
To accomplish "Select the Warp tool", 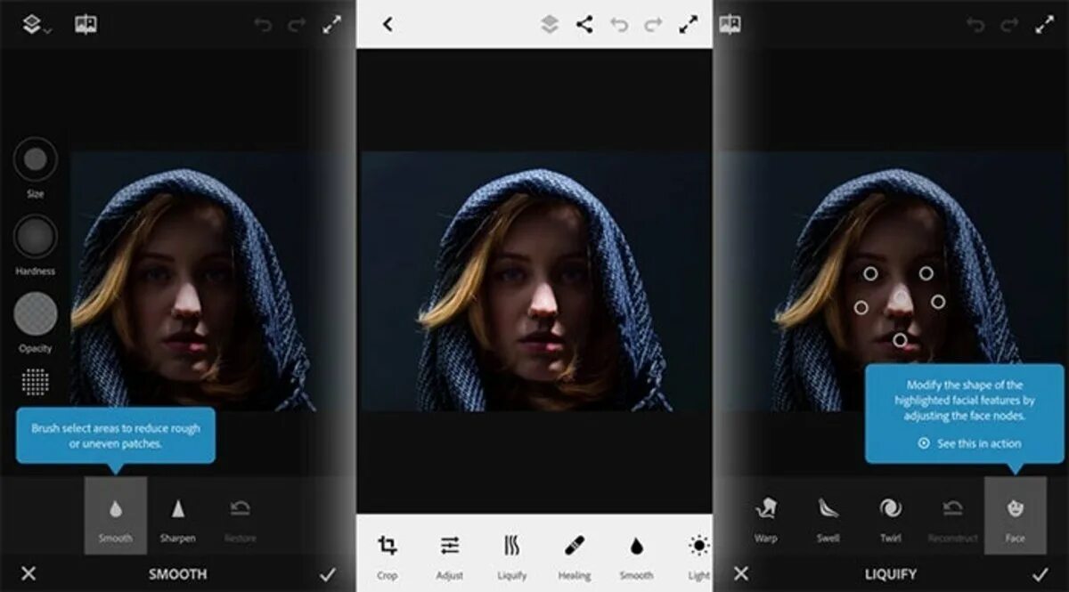I will [766, 518].
